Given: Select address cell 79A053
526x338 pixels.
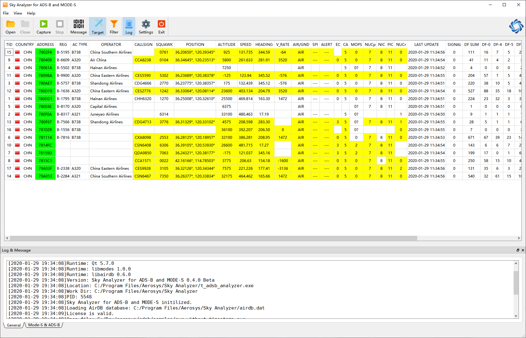Looking at the screenshot, I should pos(45,176).
